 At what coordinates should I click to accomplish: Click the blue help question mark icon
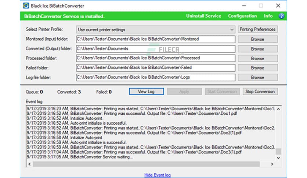[281, 16]
